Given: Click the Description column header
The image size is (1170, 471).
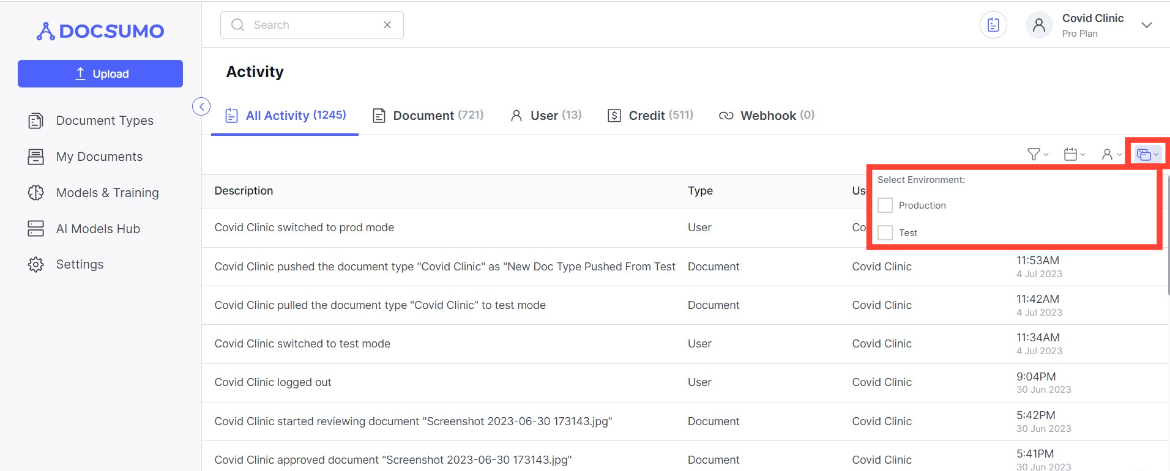Looking at the screenshot, I should [244, 191].
